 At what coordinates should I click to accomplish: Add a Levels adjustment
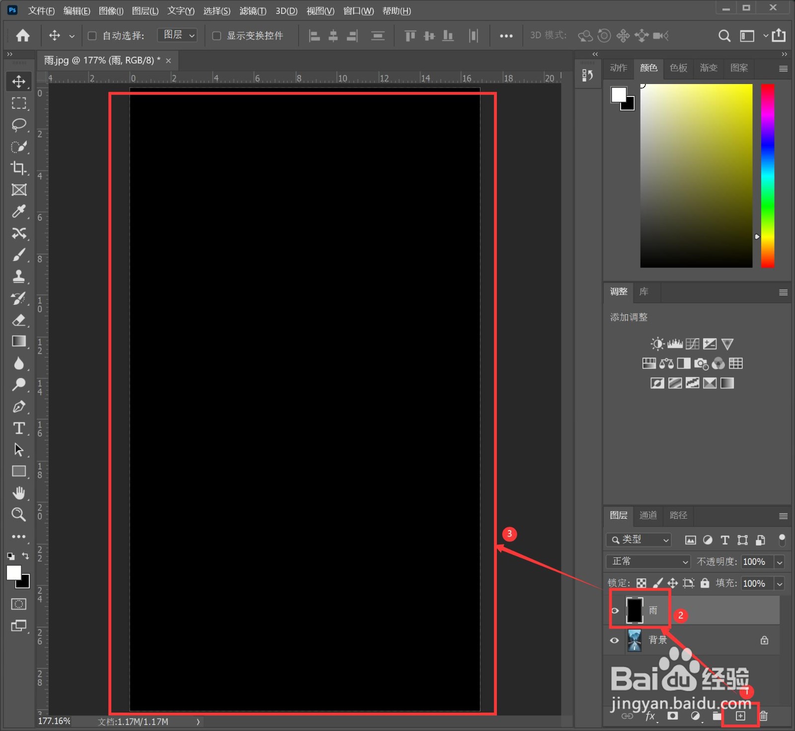pos(675,344)
